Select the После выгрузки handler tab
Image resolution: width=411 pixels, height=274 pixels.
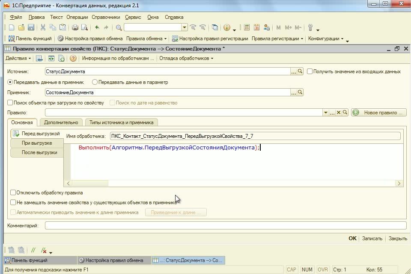(x=37, y=152)
